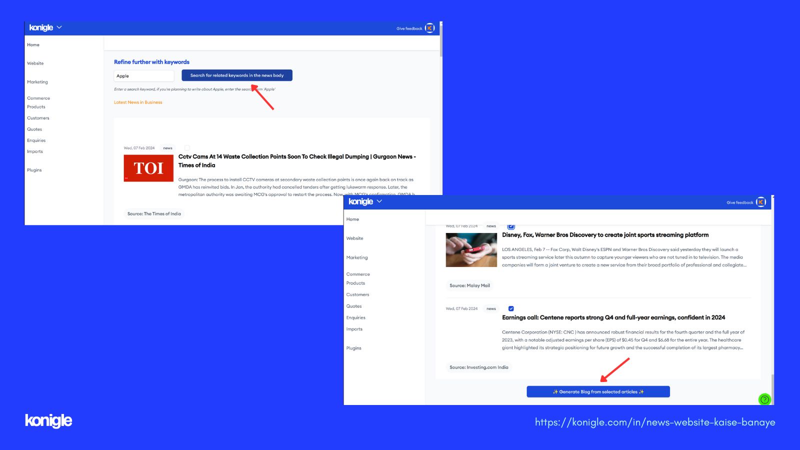
Task: Uncheck the Disney, Fox, Warner Bros article checkbox
Action: (x=511, y=226)
